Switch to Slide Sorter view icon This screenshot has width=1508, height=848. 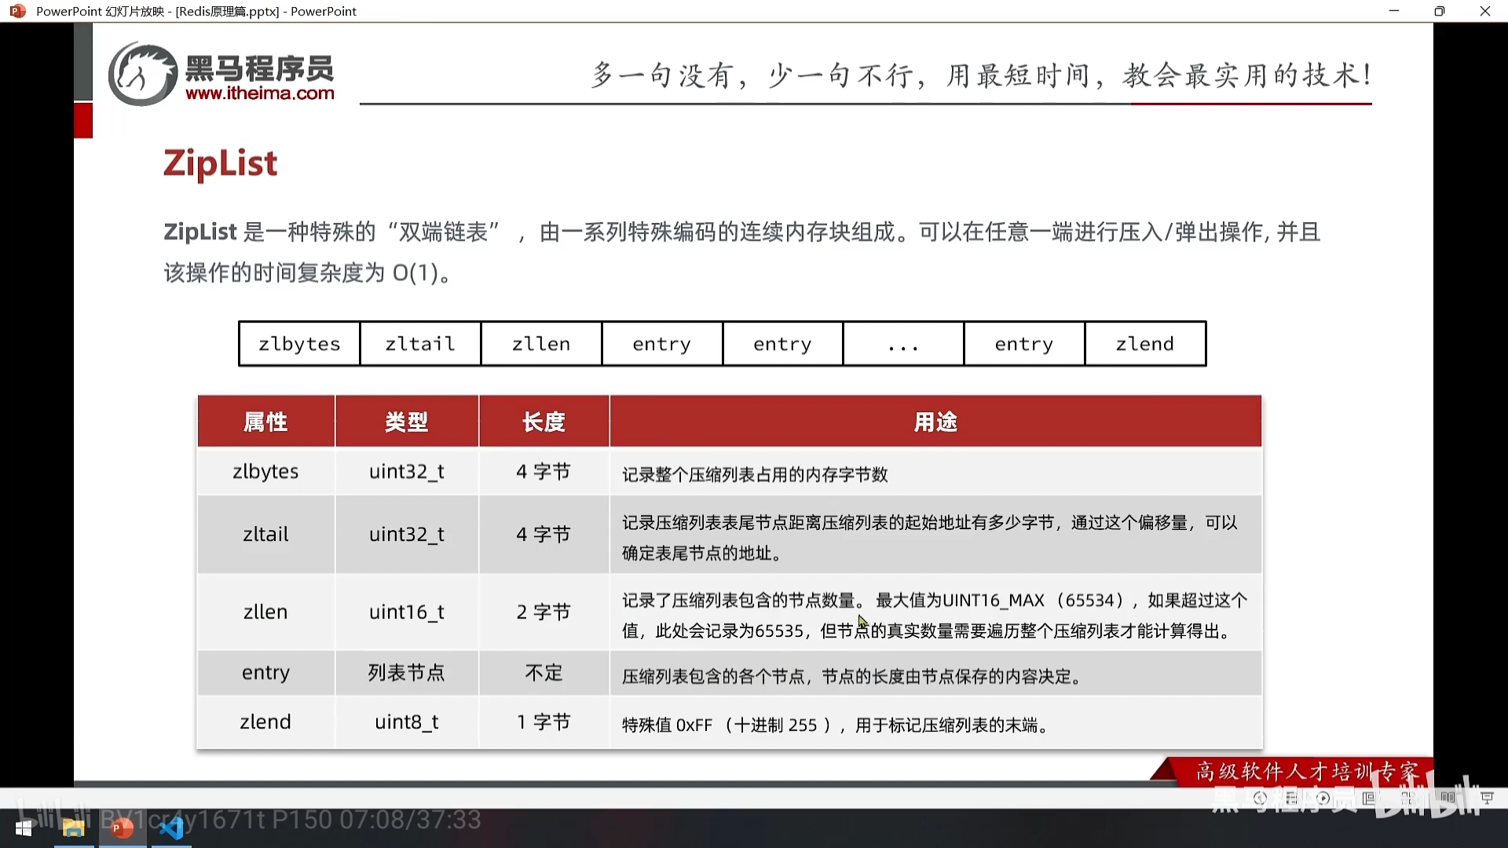1408,799
